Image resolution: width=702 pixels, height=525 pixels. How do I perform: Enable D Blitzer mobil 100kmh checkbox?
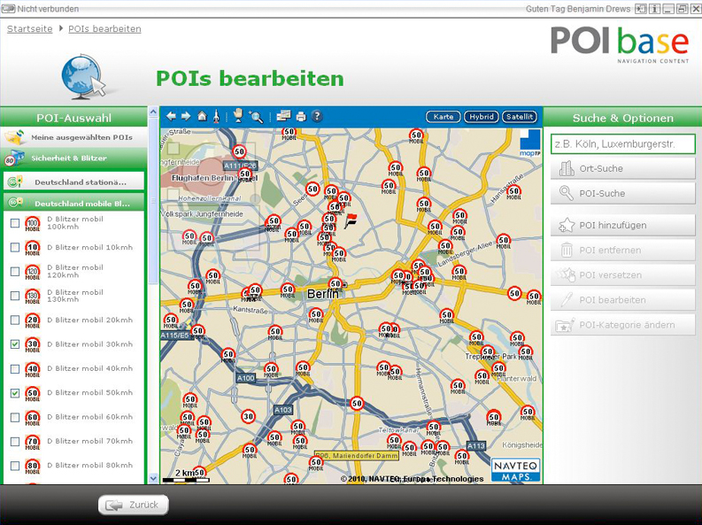tap(15, 223)
